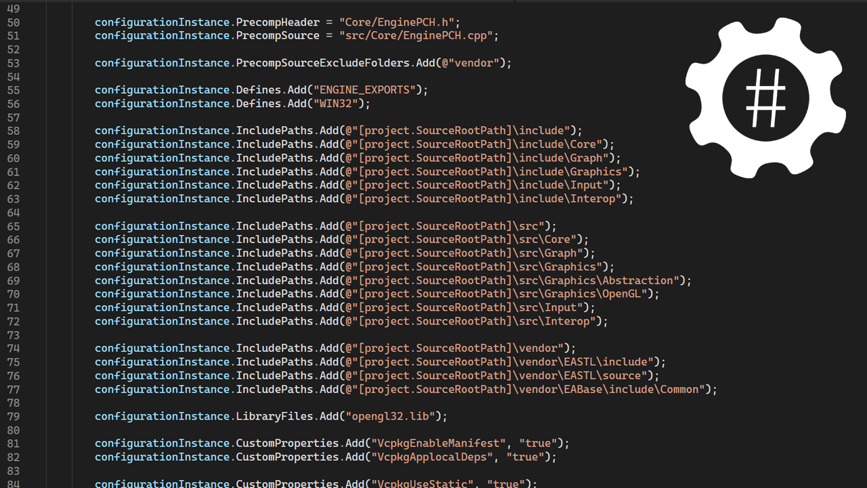Screen dimensions: 867x488
Task: Select the ENGINE_EXPORTS define string
Action: (x=364, y=89)
